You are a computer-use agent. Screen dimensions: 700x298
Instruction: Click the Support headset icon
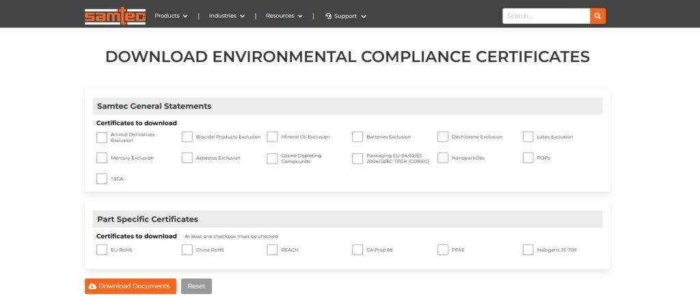pyautogui.click(x=329, y=16)
